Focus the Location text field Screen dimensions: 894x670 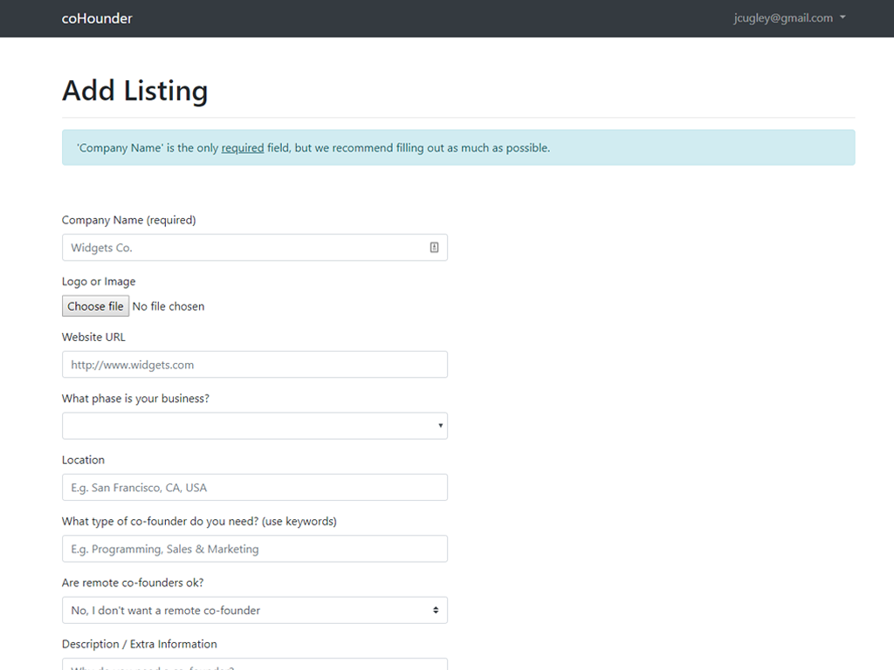click(254, 488)
